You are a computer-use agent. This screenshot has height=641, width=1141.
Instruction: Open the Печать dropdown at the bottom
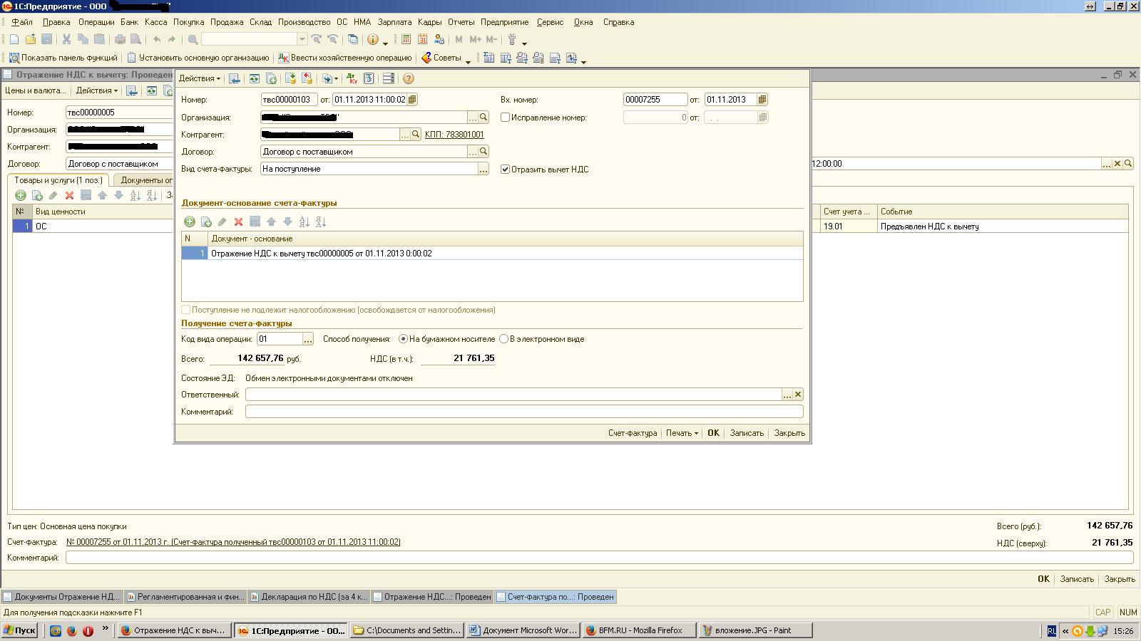pyautogui.click(x=682, y=433)
